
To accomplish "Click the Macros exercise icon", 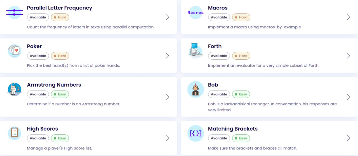I will tap(196, 13).
